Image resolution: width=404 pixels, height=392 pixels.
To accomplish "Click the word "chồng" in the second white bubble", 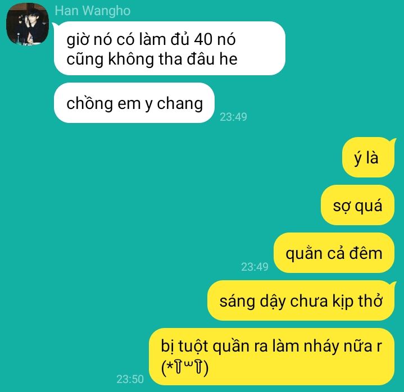I will tap(90, 104).
